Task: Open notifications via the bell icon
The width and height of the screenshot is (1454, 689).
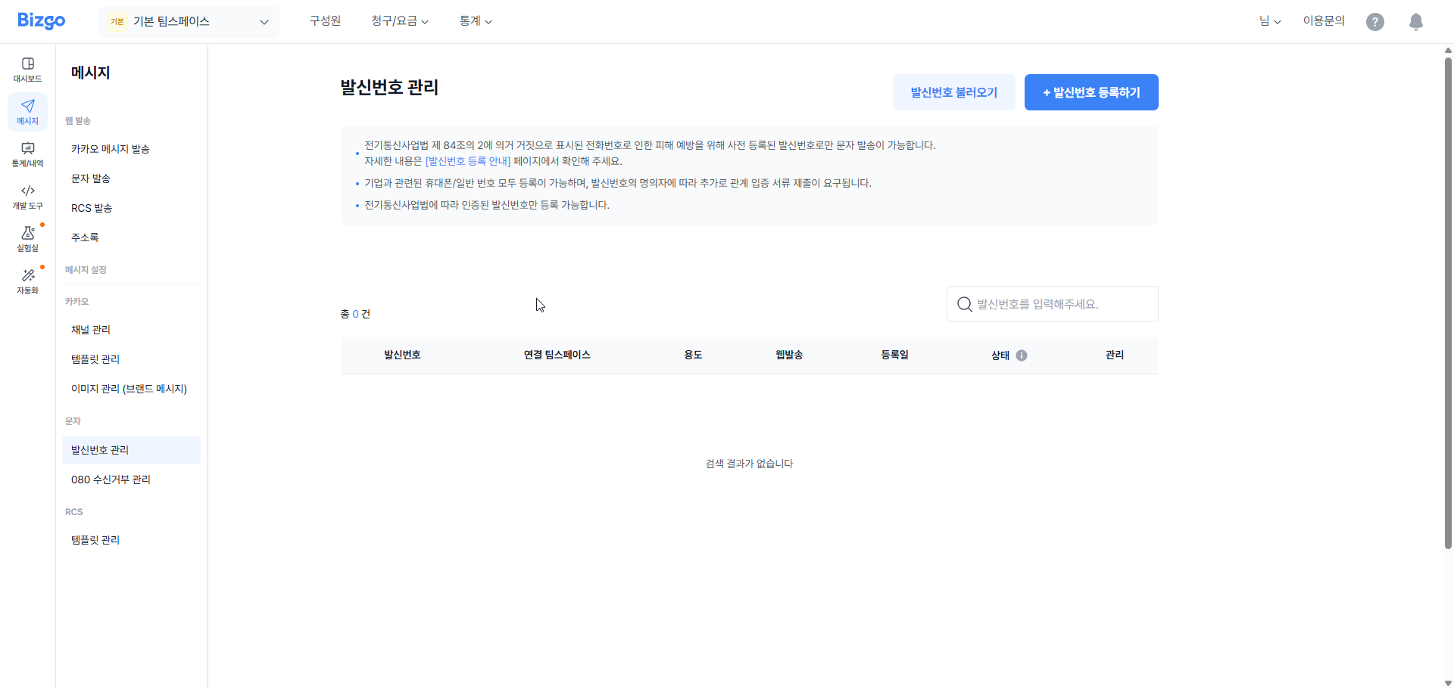Action: click(x=1416, y=21)
